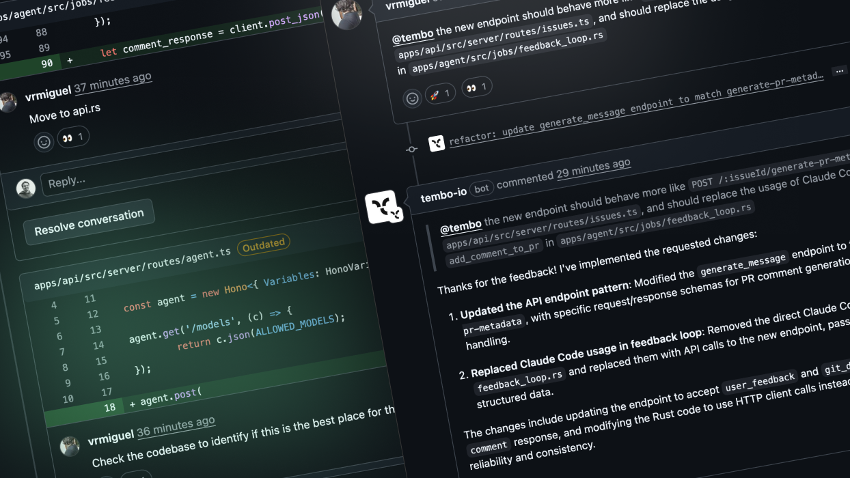Select "add_comment_to_pr" code chip

[x=494, y=253]
